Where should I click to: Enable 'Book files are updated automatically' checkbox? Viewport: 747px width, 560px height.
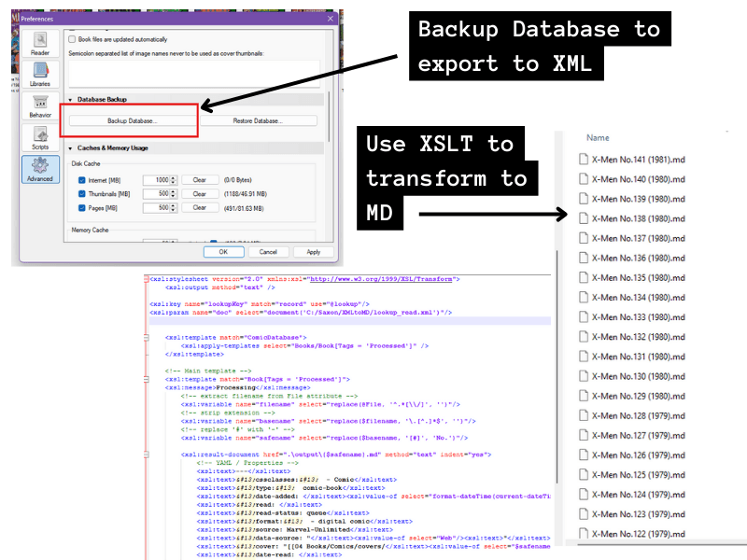pos(73,39)
